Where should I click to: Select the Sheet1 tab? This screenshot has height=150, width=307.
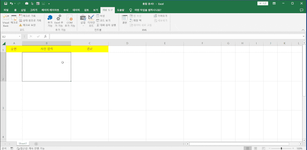tap(22, 143)
